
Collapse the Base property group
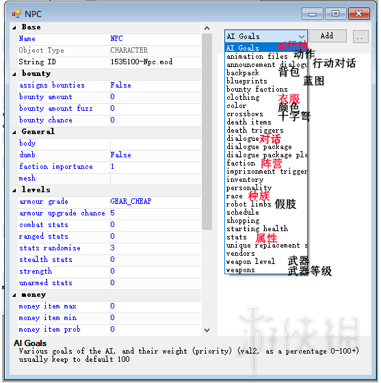click(x=14, y=27)
